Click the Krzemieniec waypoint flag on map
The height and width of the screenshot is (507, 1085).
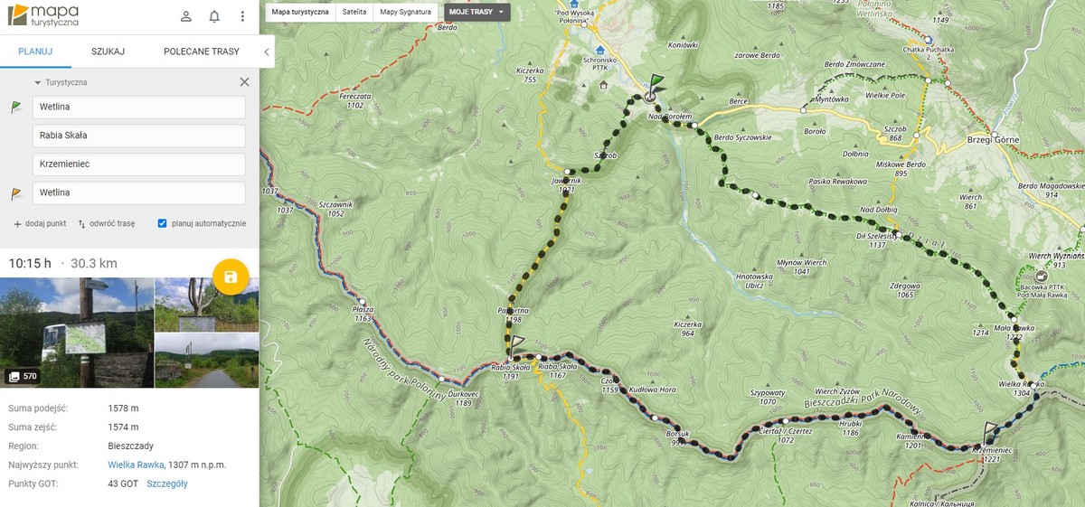pos(990,430)
